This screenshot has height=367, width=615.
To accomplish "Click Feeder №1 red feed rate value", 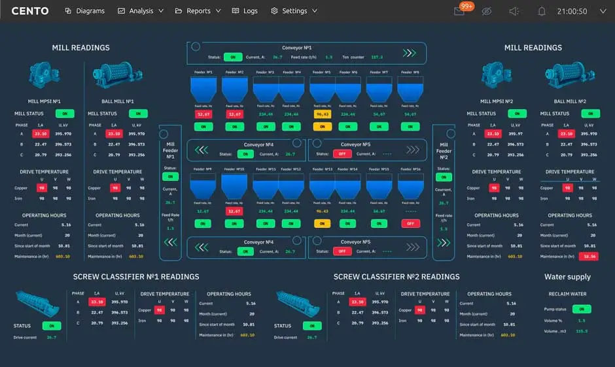I will coord(203,114).
